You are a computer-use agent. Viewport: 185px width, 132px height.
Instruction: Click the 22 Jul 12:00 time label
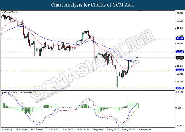click(x=52, y=129)
